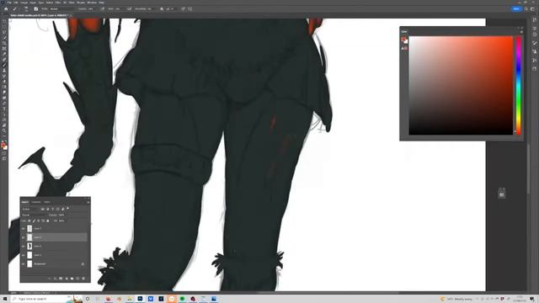The height and width of the screenshot is (303, 539).
Task: Select the Gradient tool
Action: pyautogui.click(x=4, y=87)
